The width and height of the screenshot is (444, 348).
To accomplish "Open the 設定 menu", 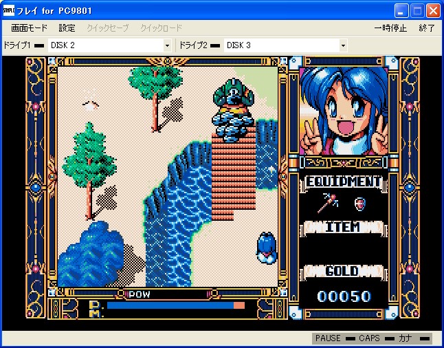I will [x=67, y=28].
